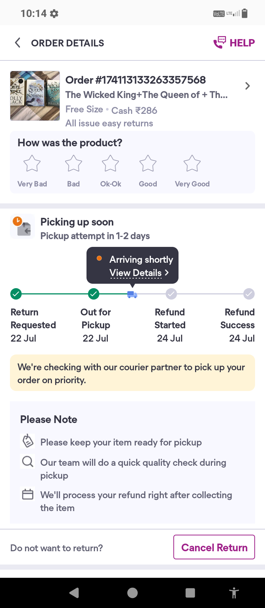Expand order details chevron arrow
This screenshot has height=608, width=265.
248,86
